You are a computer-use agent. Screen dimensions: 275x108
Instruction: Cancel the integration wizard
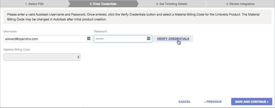(x=184, y=102)
